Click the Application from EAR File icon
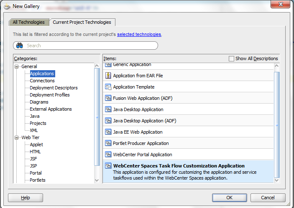294x208 pixels. coord(108,76)
